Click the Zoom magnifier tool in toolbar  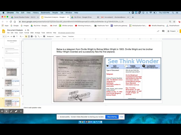tap(21, 36)
